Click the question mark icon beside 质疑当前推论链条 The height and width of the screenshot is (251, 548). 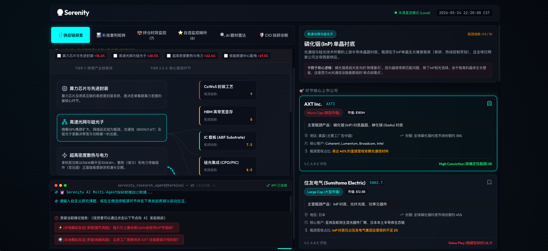pyautogui.click(x=57, y=218)
